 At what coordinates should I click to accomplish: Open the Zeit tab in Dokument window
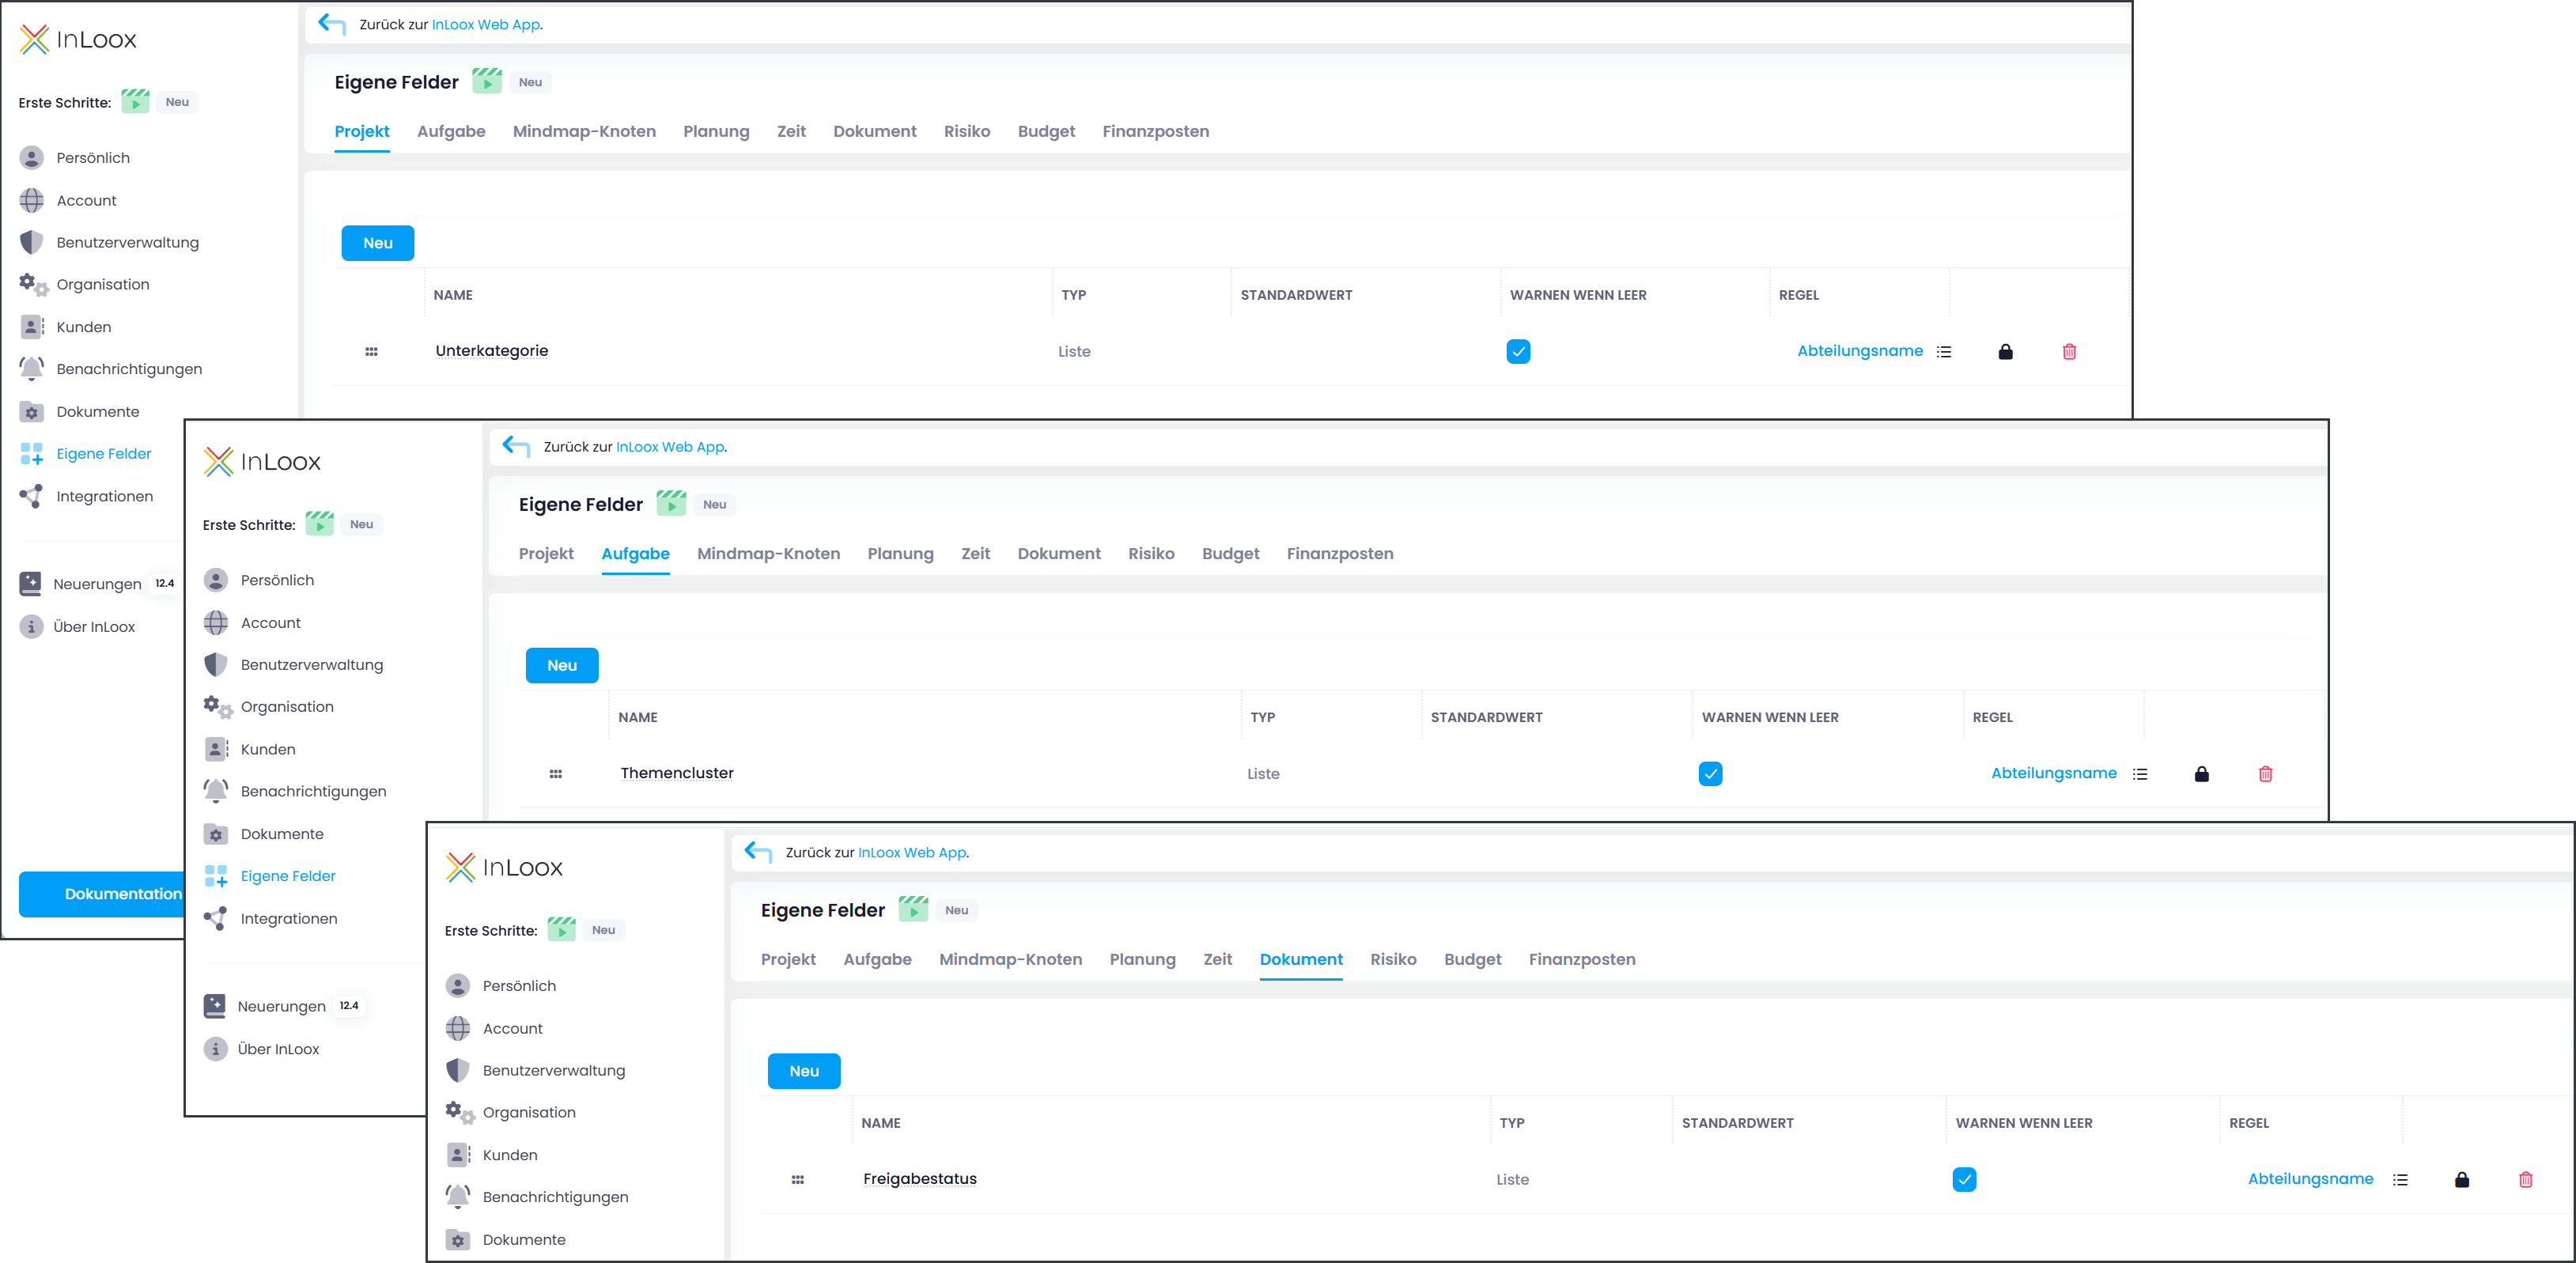1217,959
